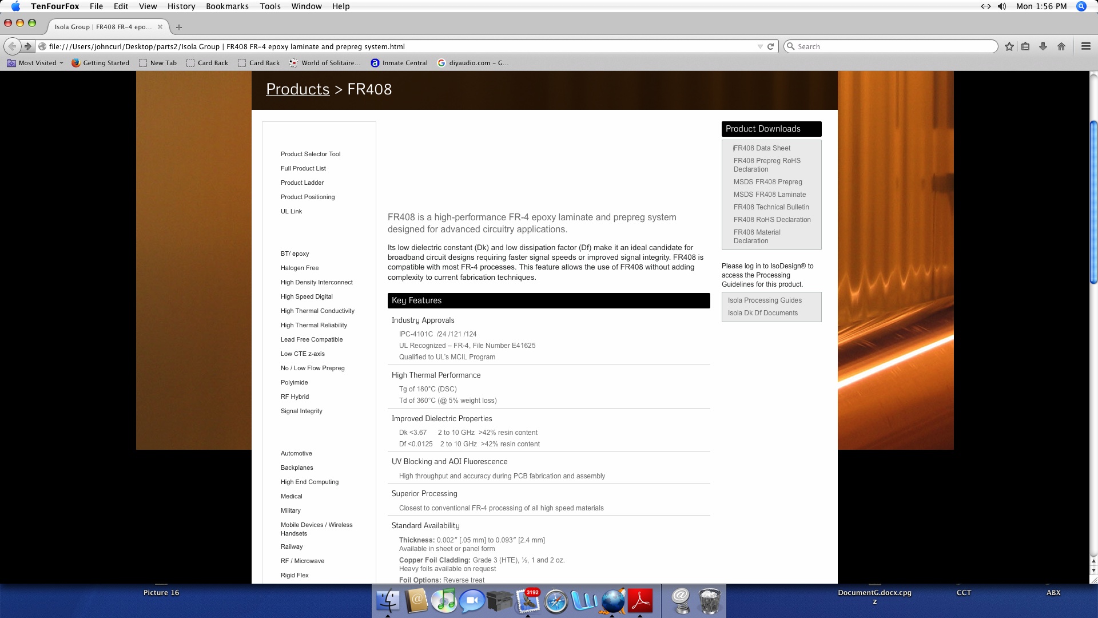Image resolution: width=1098 pixels, height=618 pixels.
Task: Open a new tab with plus button
Action: tap(179, 27)
